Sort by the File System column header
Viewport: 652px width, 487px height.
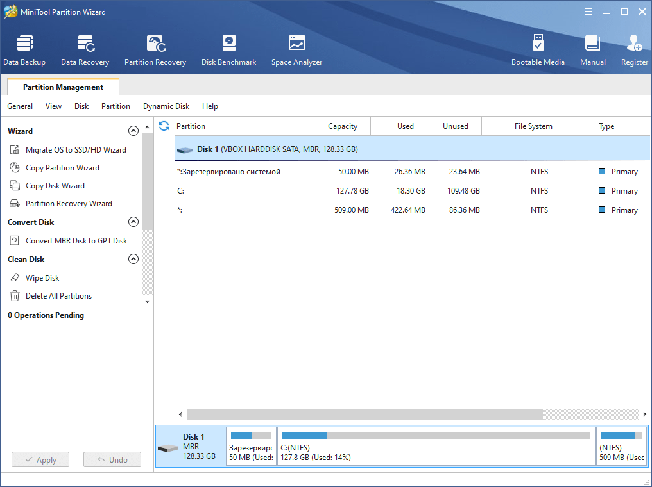[539, 126]
